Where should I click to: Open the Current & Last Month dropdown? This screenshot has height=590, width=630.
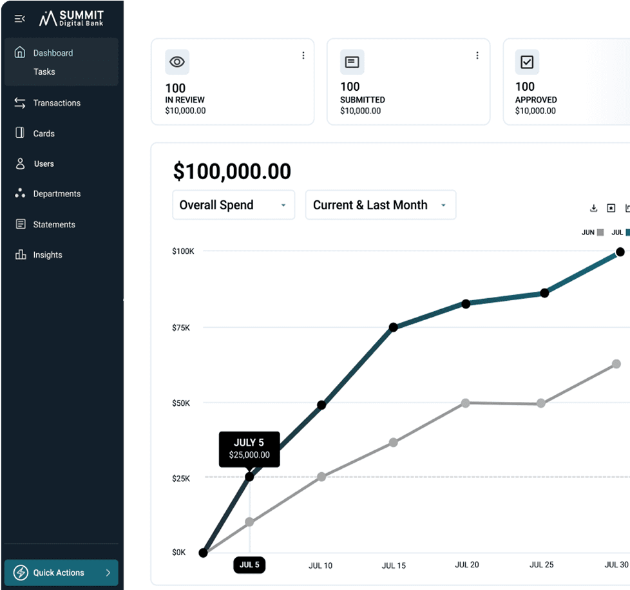pyautogui.click(x=381, y=205)
